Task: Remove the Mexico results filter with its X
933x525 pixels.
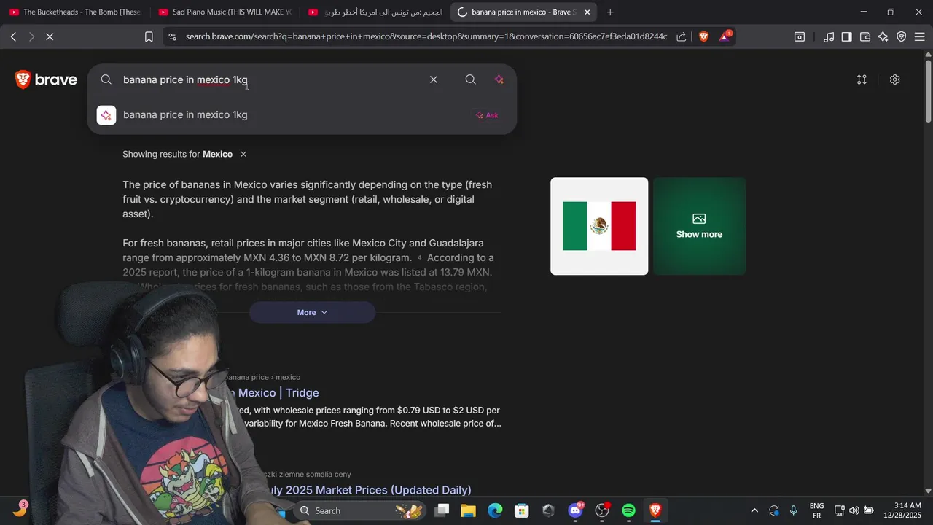Action: [x=243, y=154]
